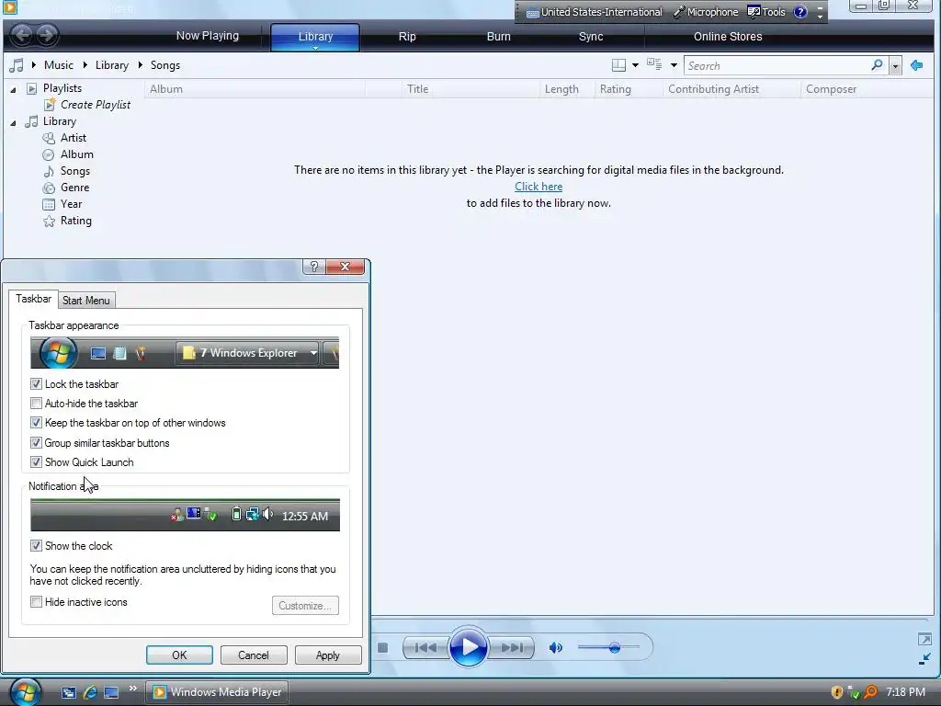The image size is (941, 706).
Task: Skip to previous track
Action: point(425,648)
